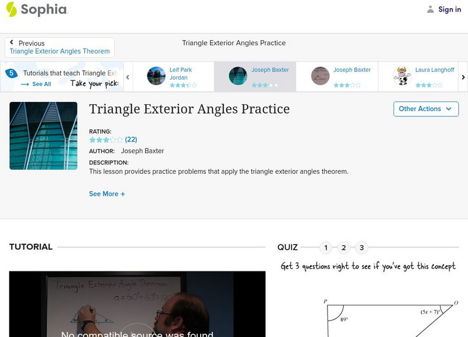Click the Previous back chevron

coord(12,43)
